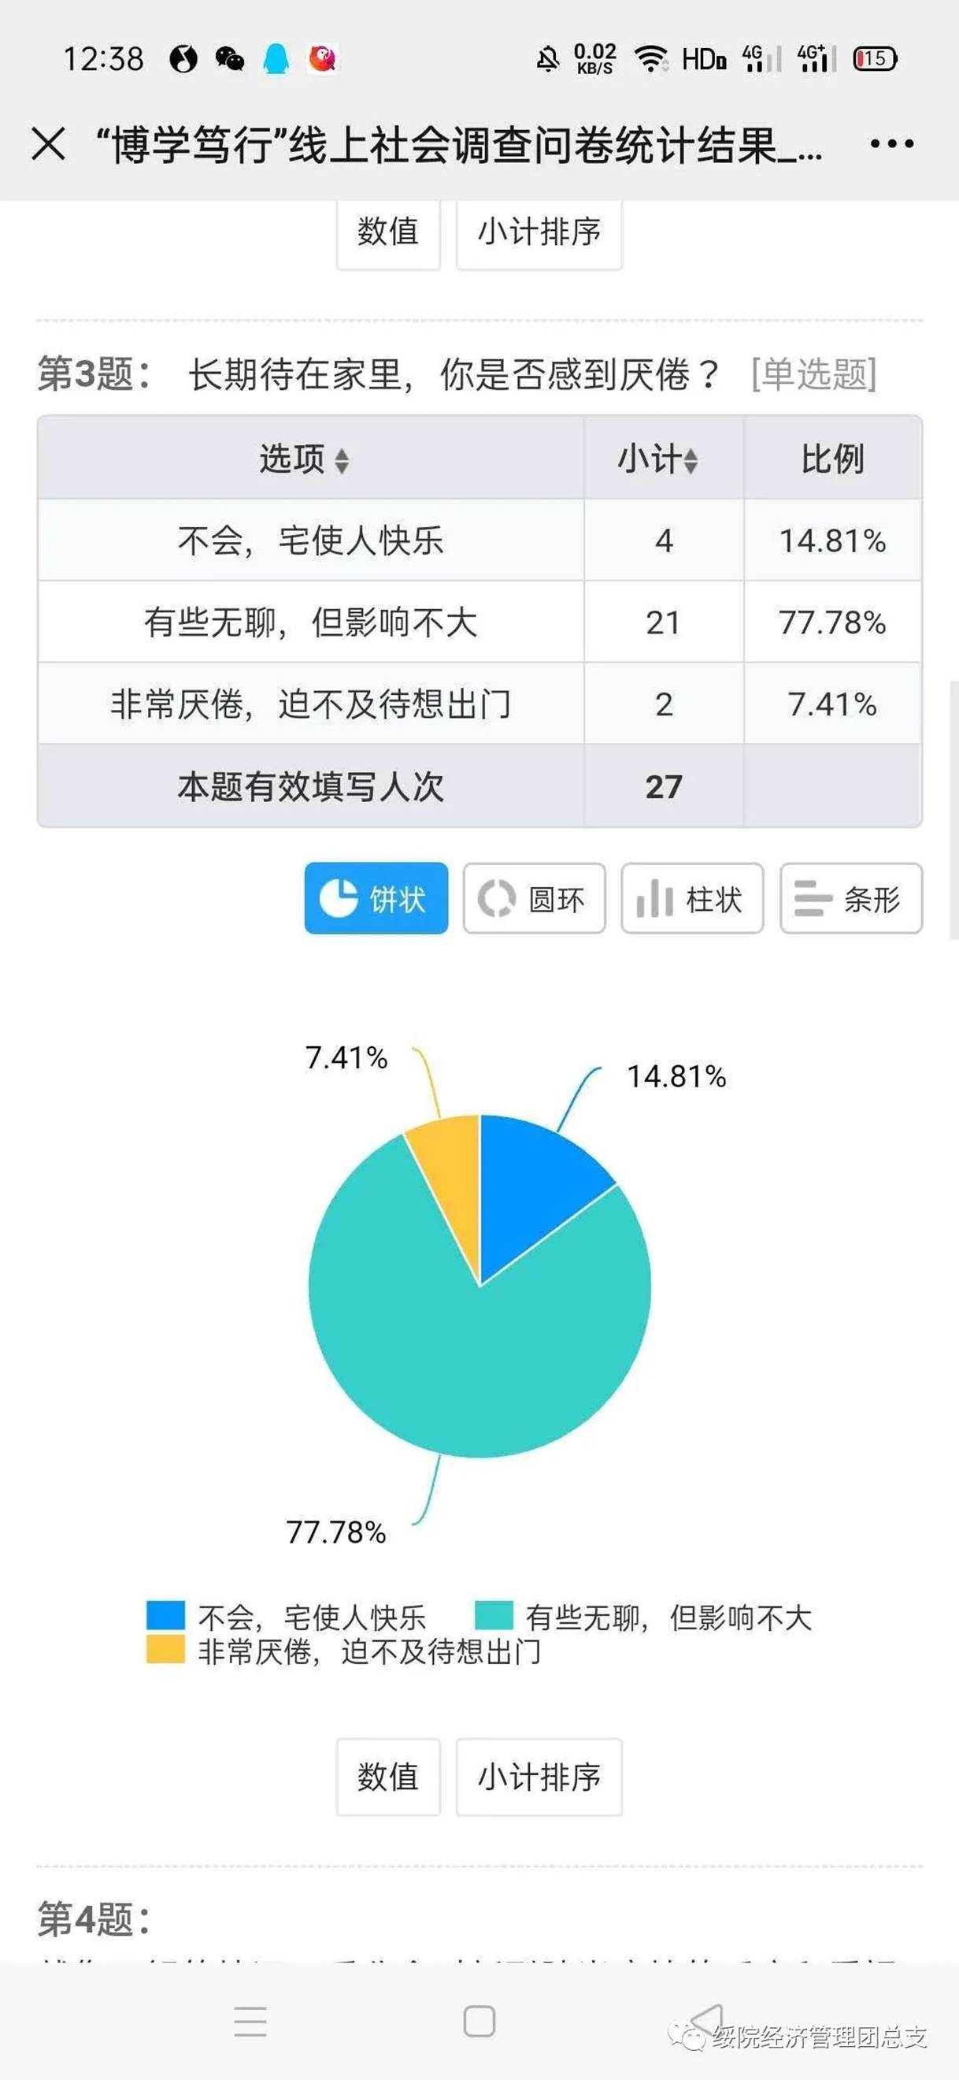Tap the Android recent apps menu icon
Viewport: 959px width, 2080px height.
pyautogui.click(x=250, y=2022)
